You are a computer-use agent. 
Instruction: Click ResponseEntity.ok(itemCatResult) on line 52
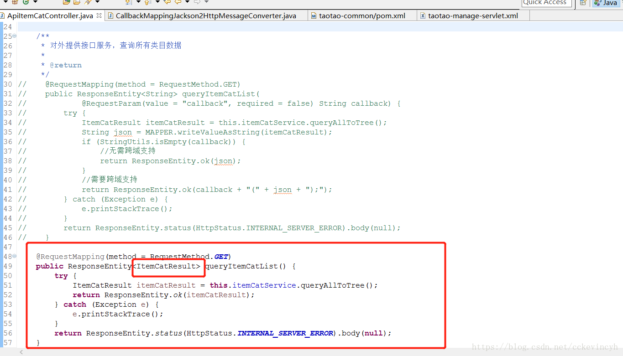coord(178,295)
